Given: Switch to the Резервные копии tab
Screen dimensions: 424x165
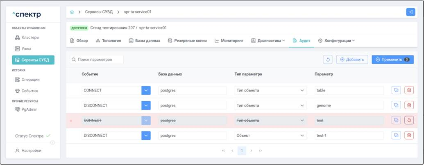Looking at the screenshot, I should click(x=187, y=41).
